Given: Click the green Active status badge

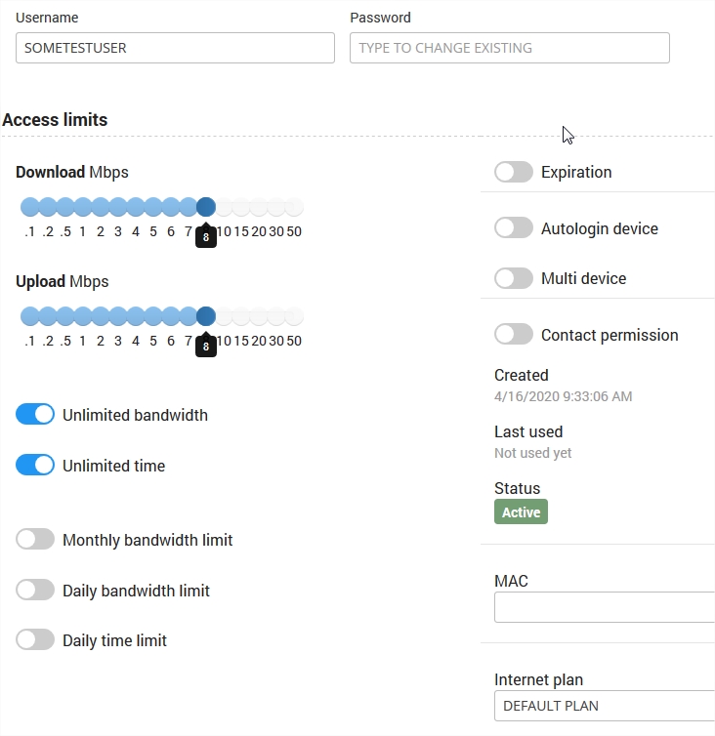Looking at the screenshot, I should [521, 512].
